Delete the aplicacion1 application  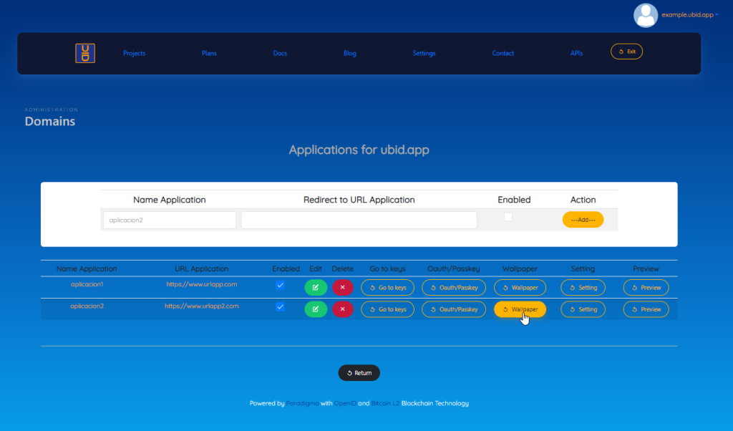pos(342,288)
